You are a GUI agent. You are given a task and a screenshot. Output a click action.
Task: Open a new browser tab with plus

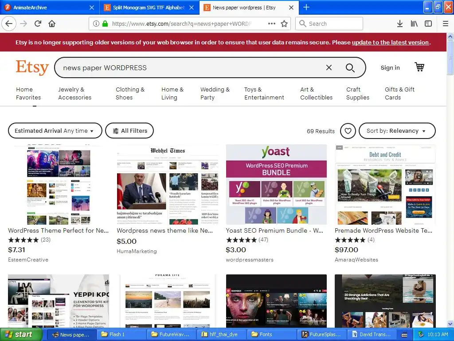click(x=306, y=7)
